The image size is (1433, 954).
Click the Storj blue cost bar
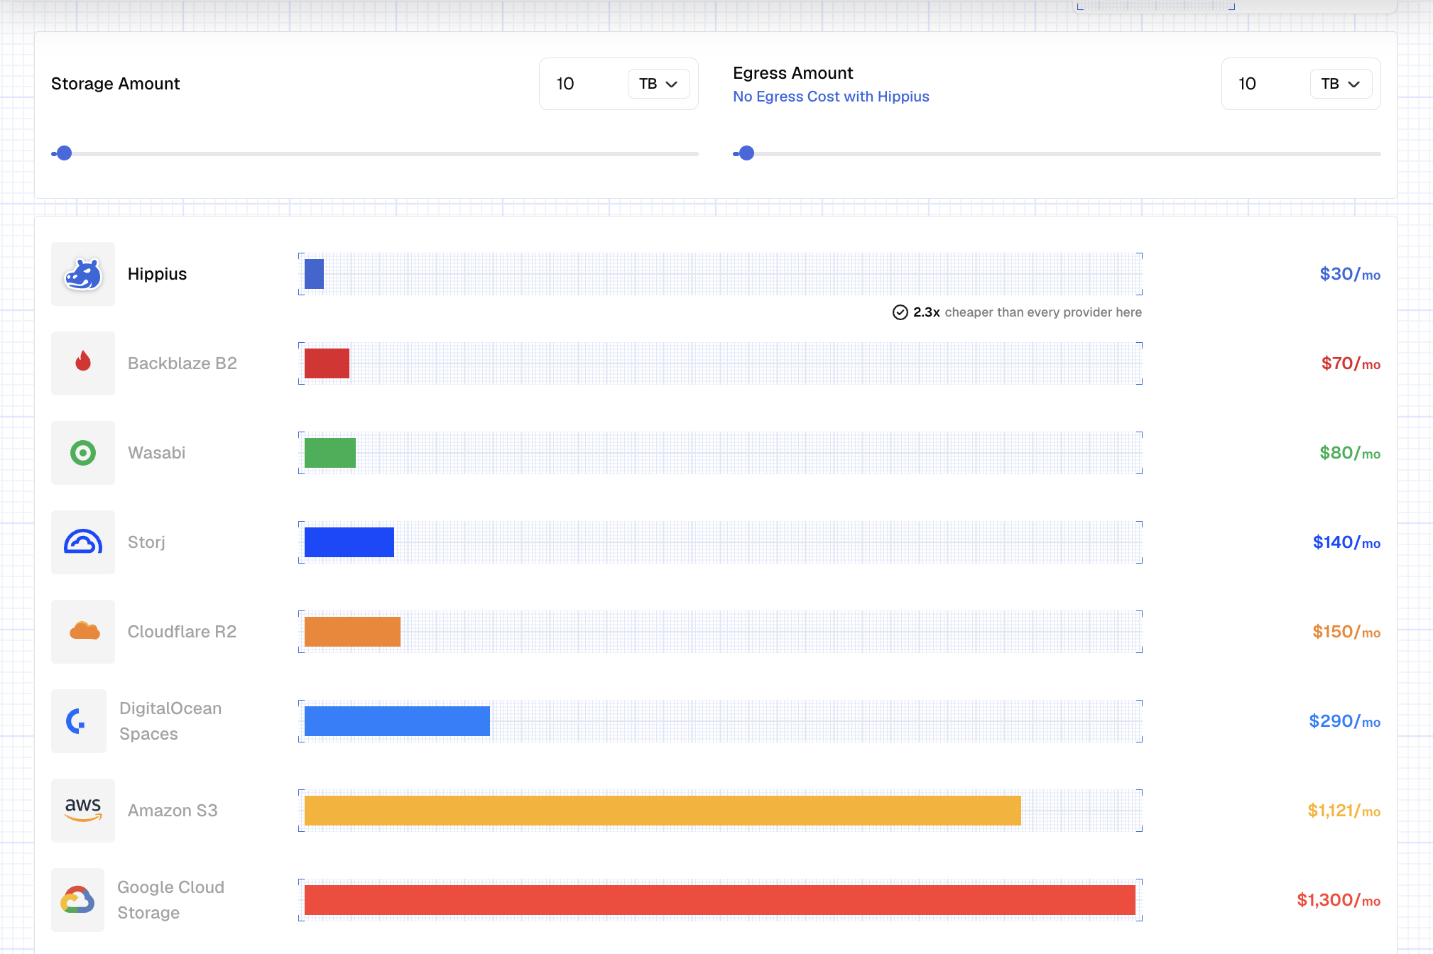coord(349,542)
